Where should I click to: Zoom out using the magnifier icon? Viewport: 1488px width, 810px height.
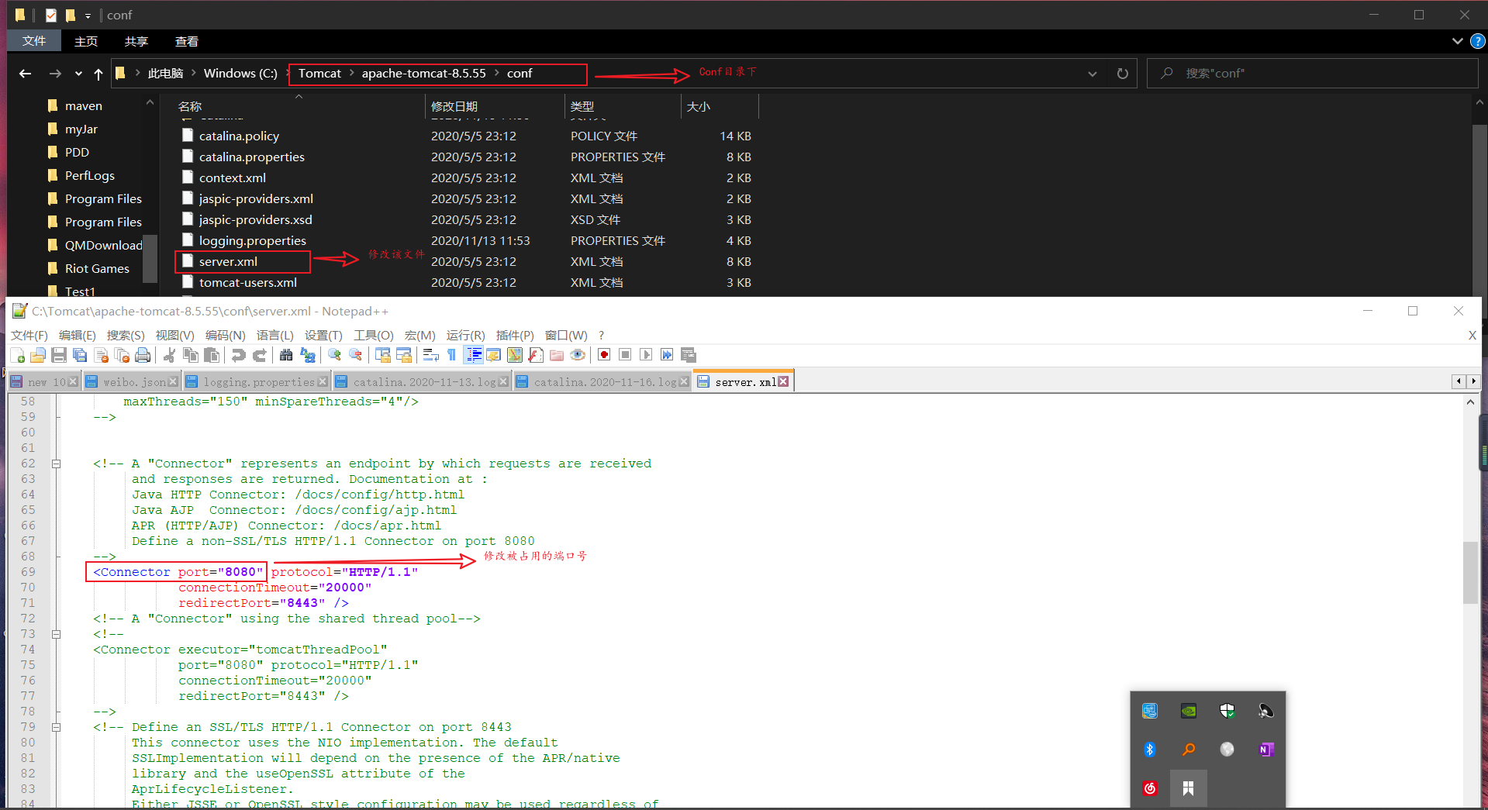coord(355,355)
